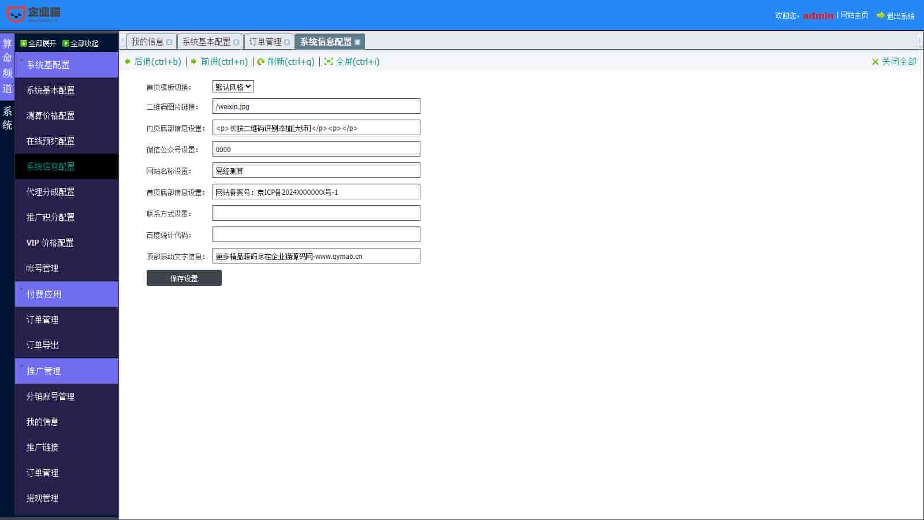Open 系统信息配置 in the sidebar

click(67, 166)
